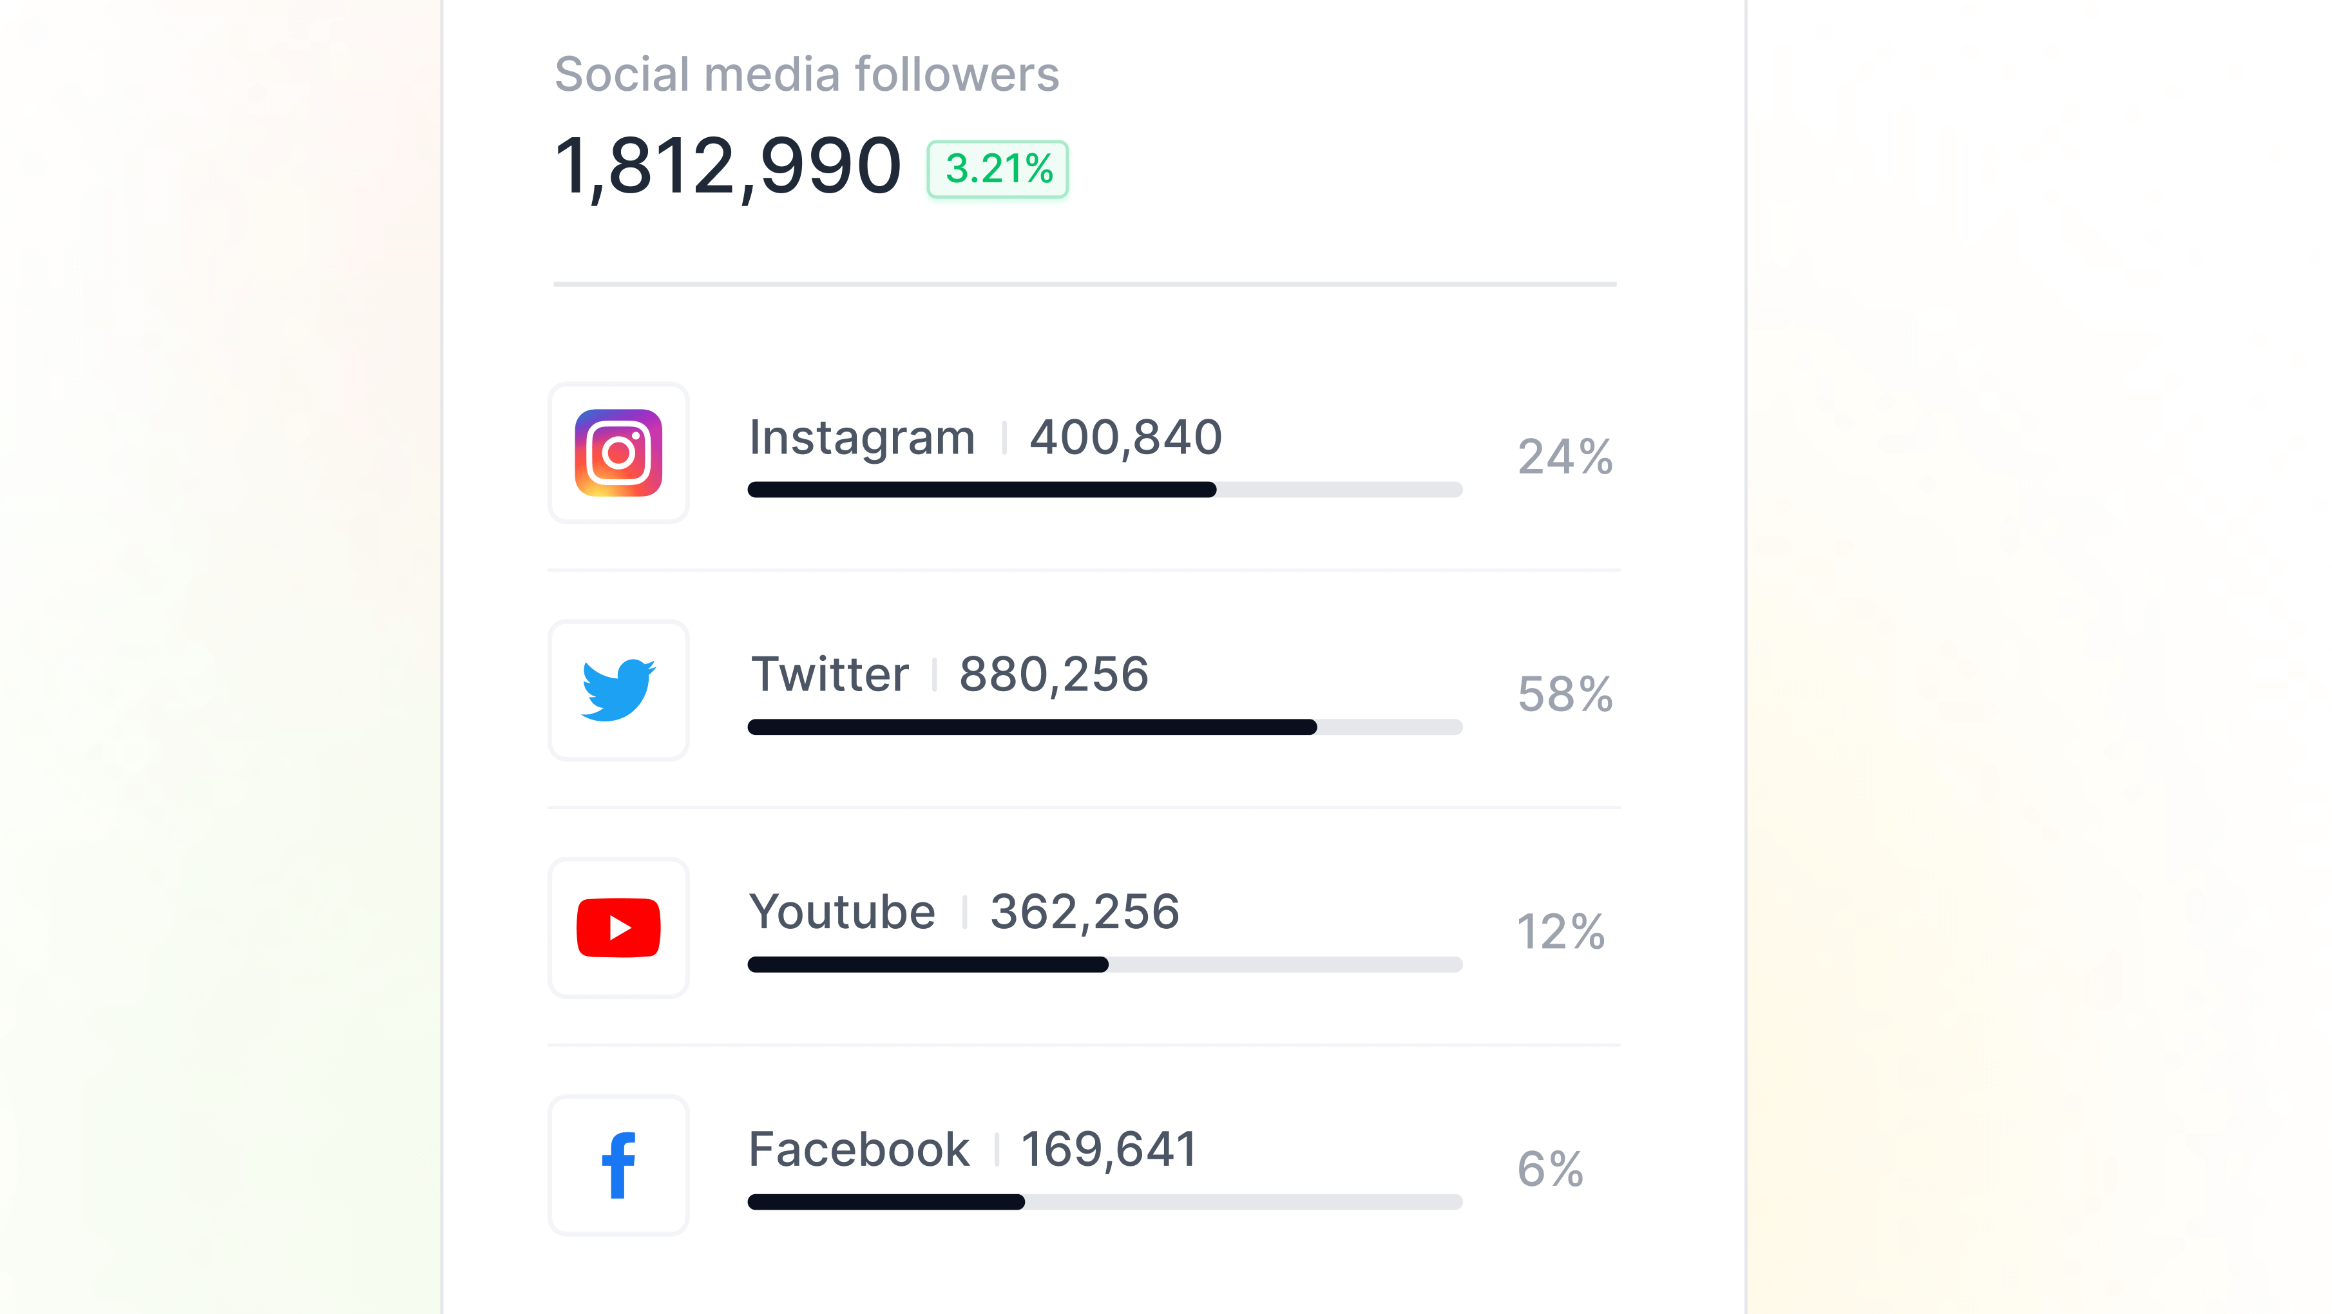Viewport: 2332px width, 1314px height.
Task: Click the Youtube progress bar
Action: click(1104, 965)
